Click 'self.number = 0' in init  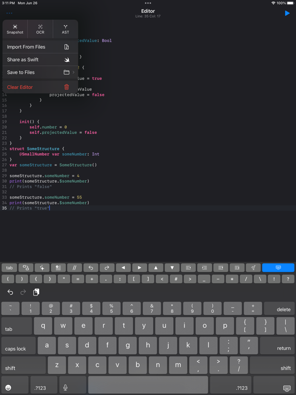click(x=48, y=127)
